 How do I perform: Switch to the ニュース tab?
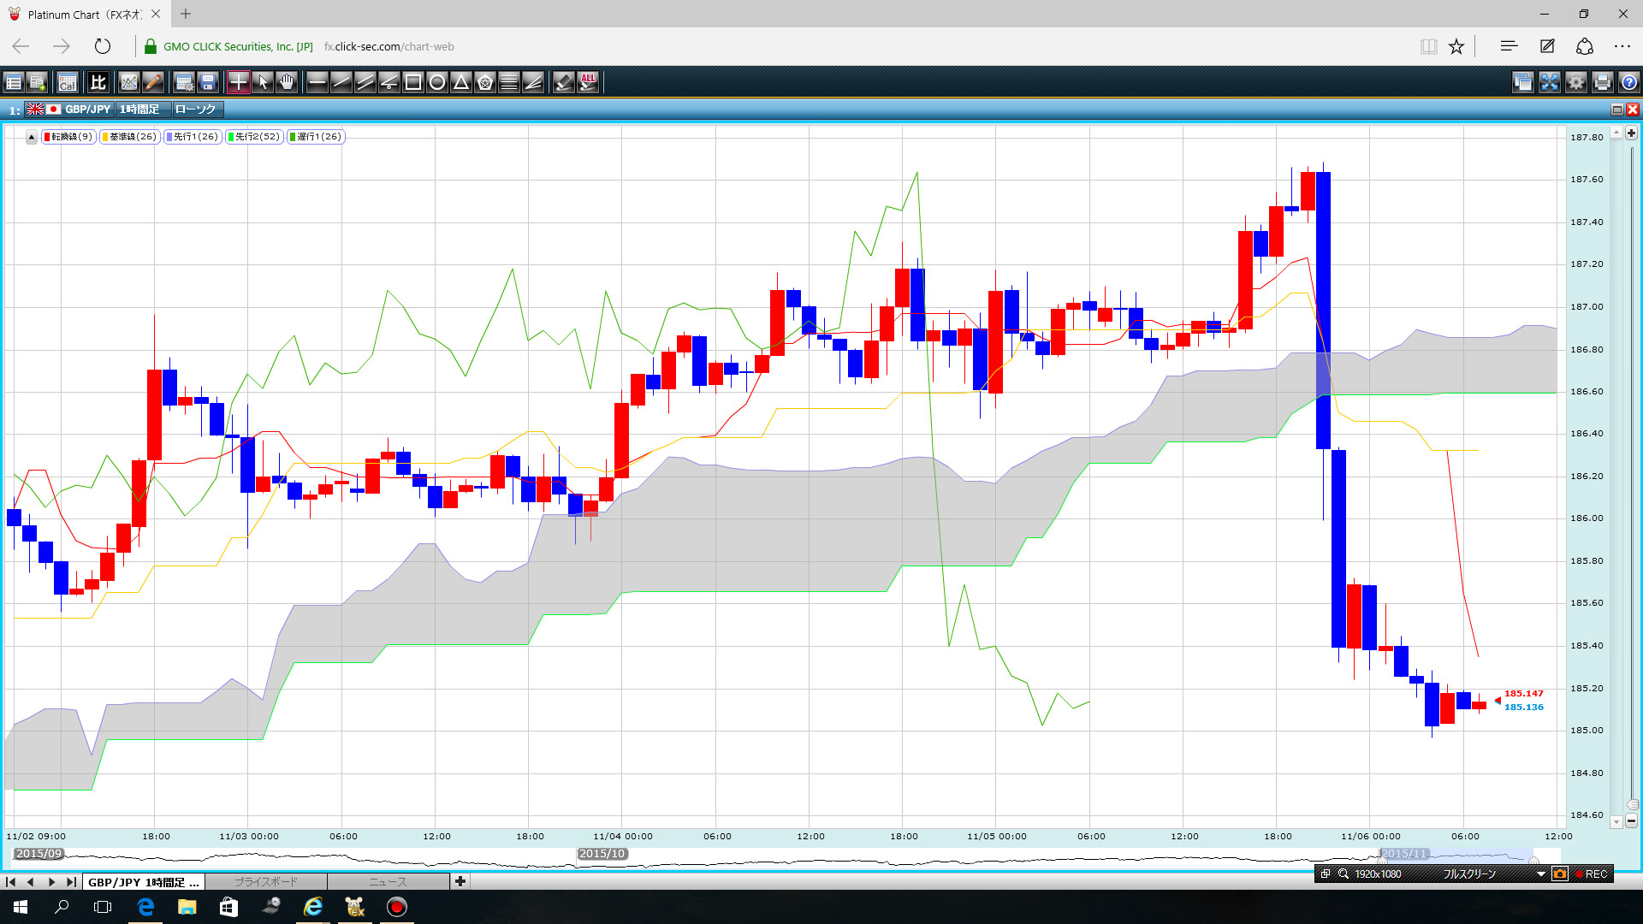click(x=388, y=881)
